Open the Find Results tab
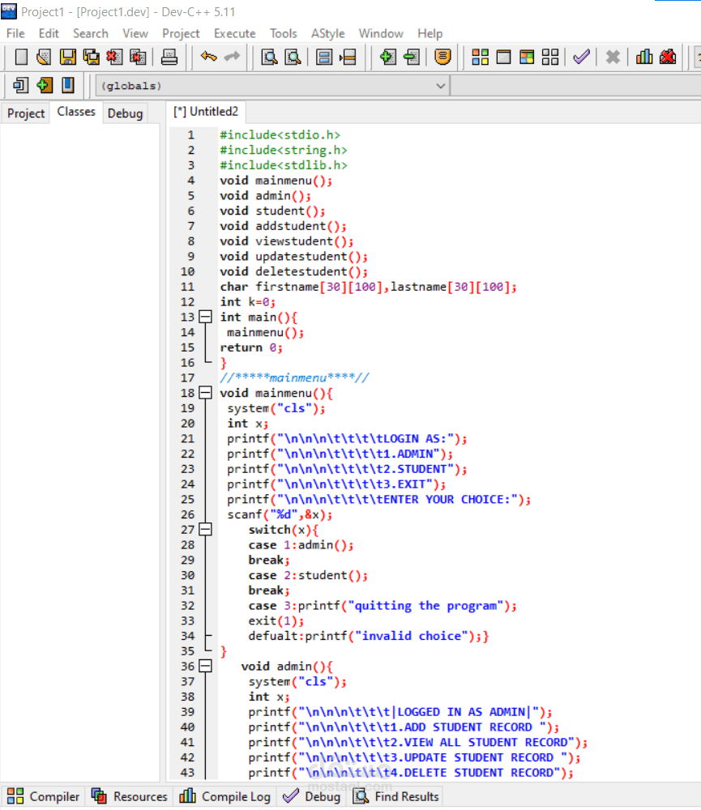Image resolution: width=701 pixels, height=810 pixels. (x=396, y=796)
